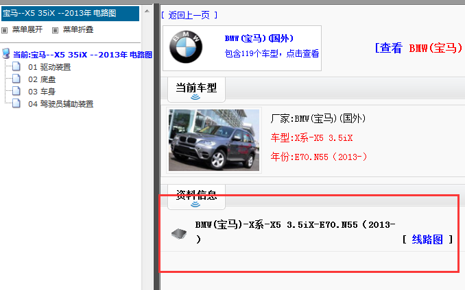465x290 pixels.
Task: Click the page icon next to 03 车身
Action: [16, 91]
